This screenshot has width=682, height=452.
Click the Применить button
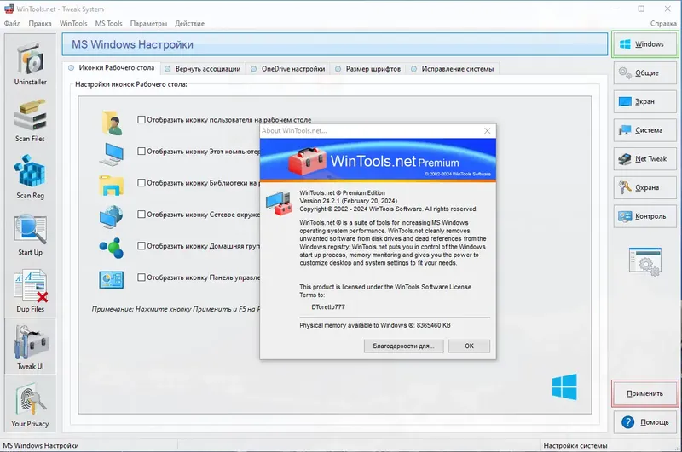point(645,393)
